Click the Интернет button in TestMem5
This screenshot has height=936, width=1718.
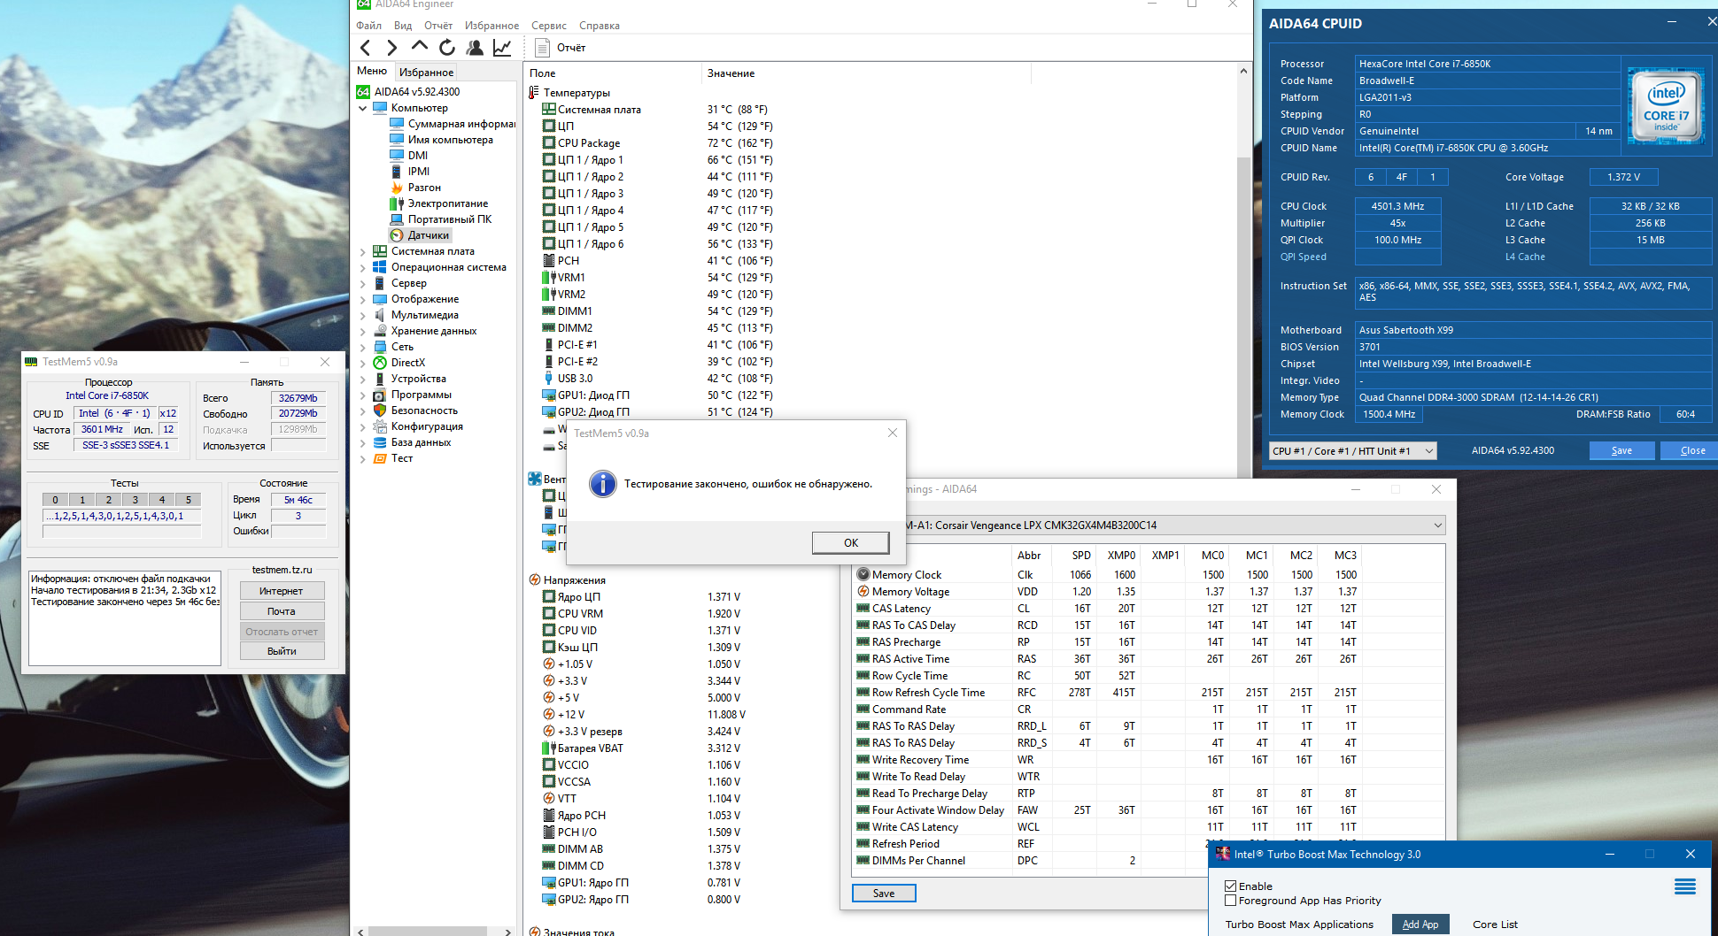[282, 590]
